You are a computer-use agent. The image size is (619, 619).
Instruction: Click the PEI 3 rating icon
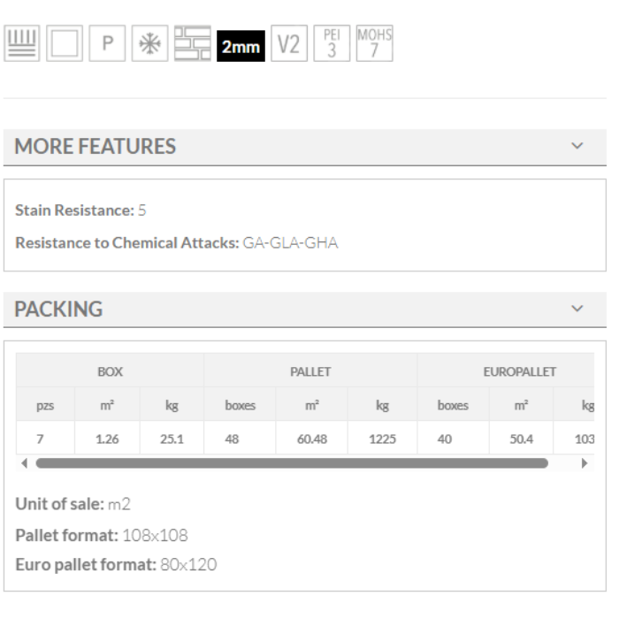click(x=332, y=44)
